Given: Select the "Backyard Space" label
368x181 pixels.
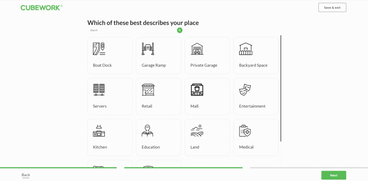Looking at the screenshot, I should 253,65.
